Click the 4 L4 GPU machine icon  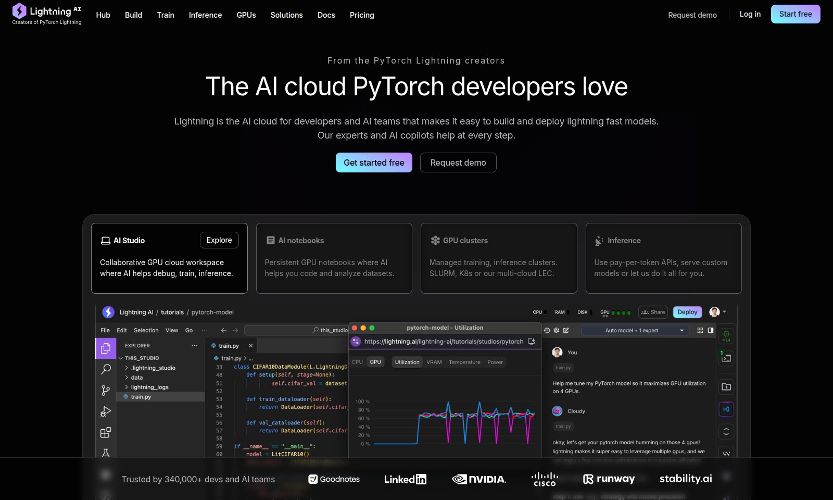tap(726, 336)
